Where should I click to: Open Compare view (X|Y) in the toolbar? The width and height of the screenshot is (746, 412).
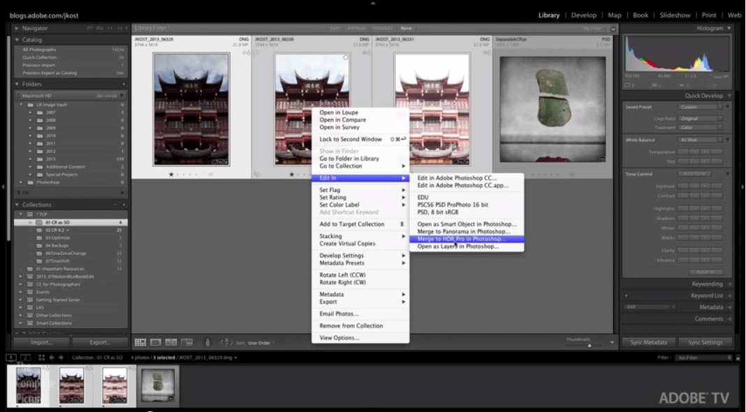pyautogui.click(x=171, y=342)
